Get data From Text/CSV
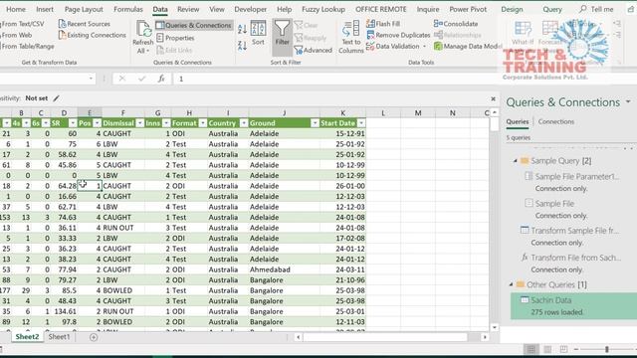This screenshot has width=637, height=358. [22, 24]
